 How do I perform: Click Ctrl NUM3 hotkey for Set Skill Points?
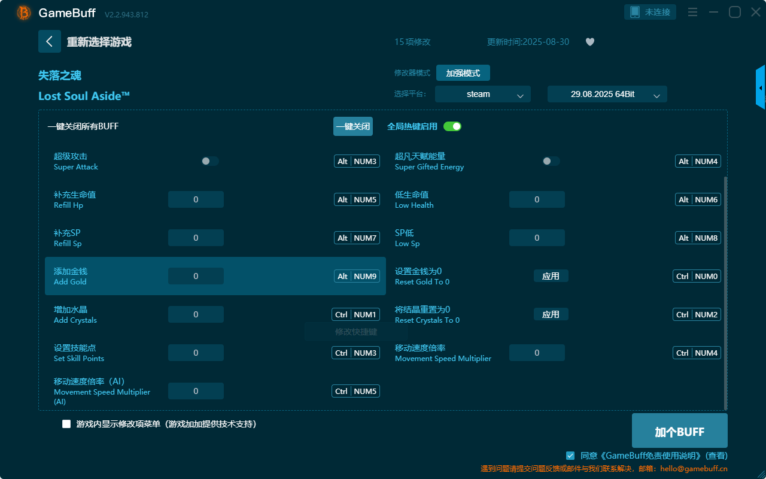point(355,353)
